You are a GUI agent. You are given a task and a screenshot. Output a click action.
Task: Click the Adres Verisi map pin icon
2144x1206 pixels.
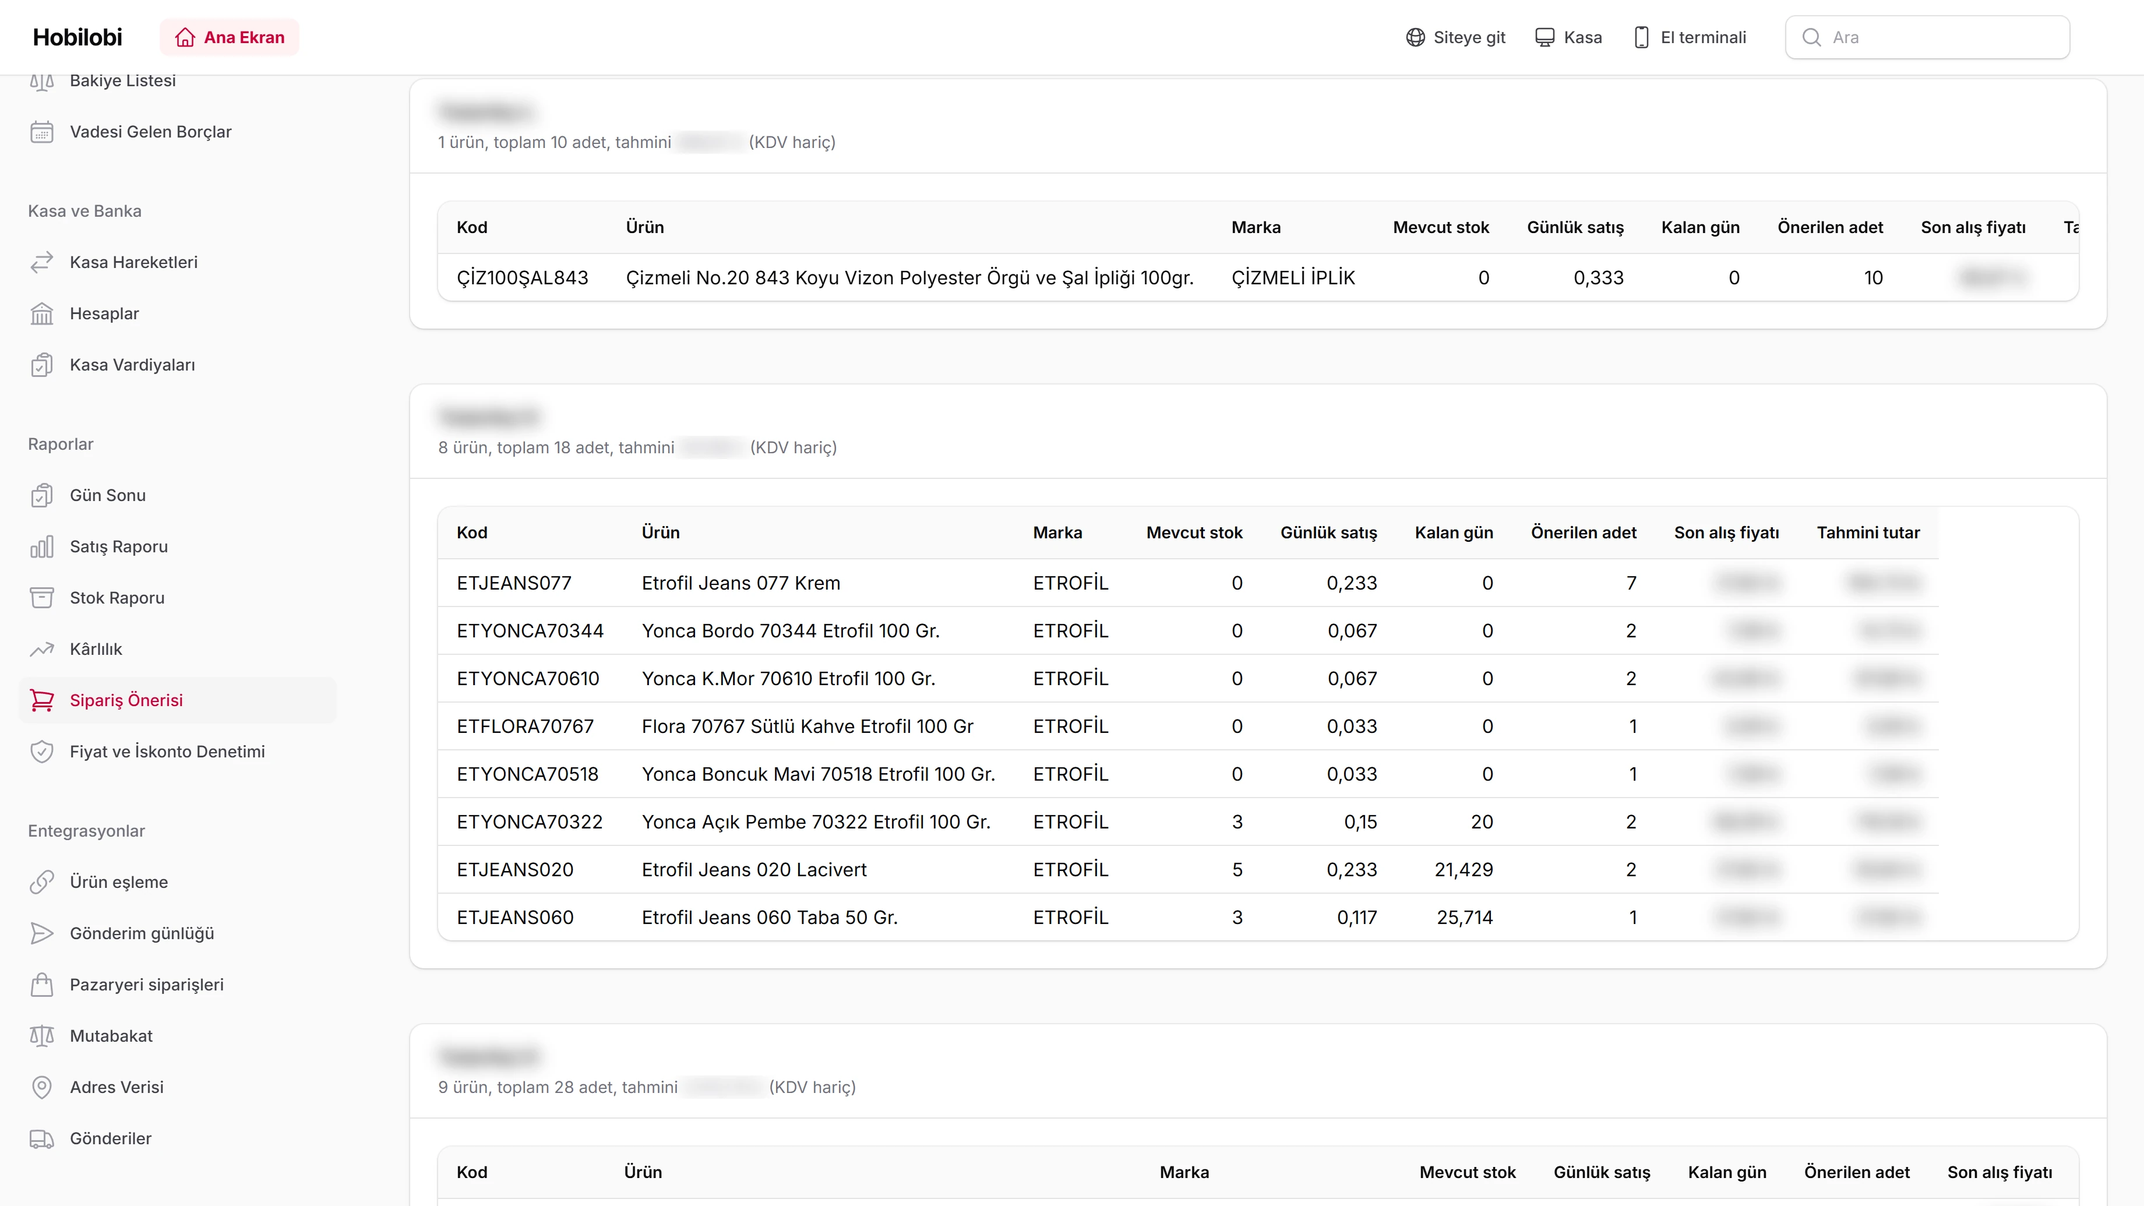41,1088
